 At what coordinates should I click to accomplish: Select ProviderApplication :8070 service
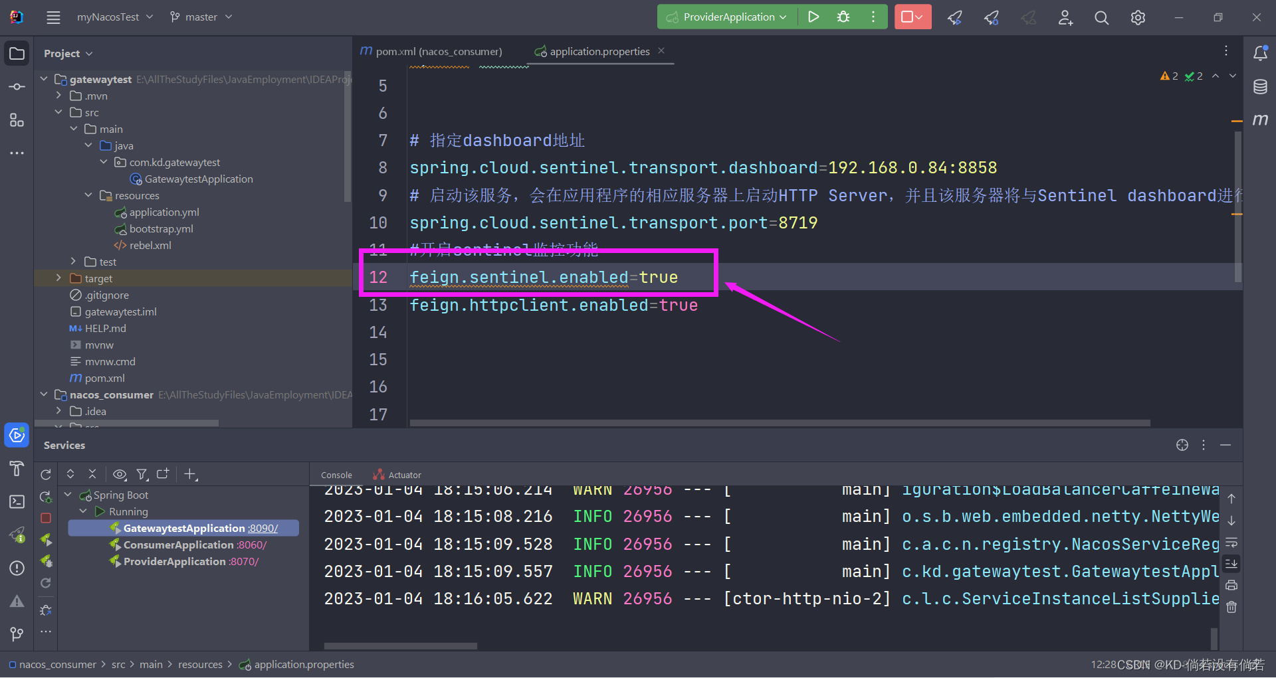[183, 561]
